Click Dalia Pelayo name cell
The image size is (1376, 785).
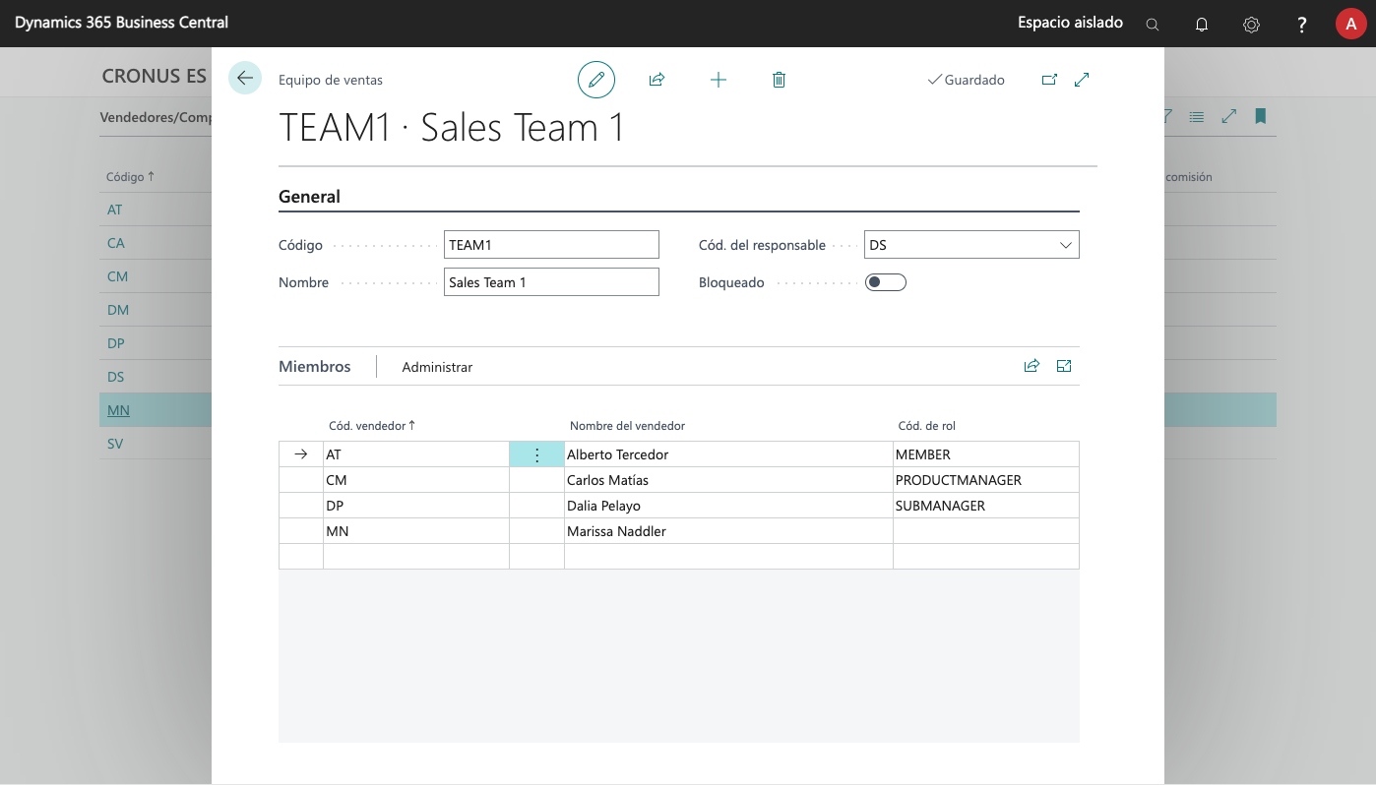click(x=728, y=506)
